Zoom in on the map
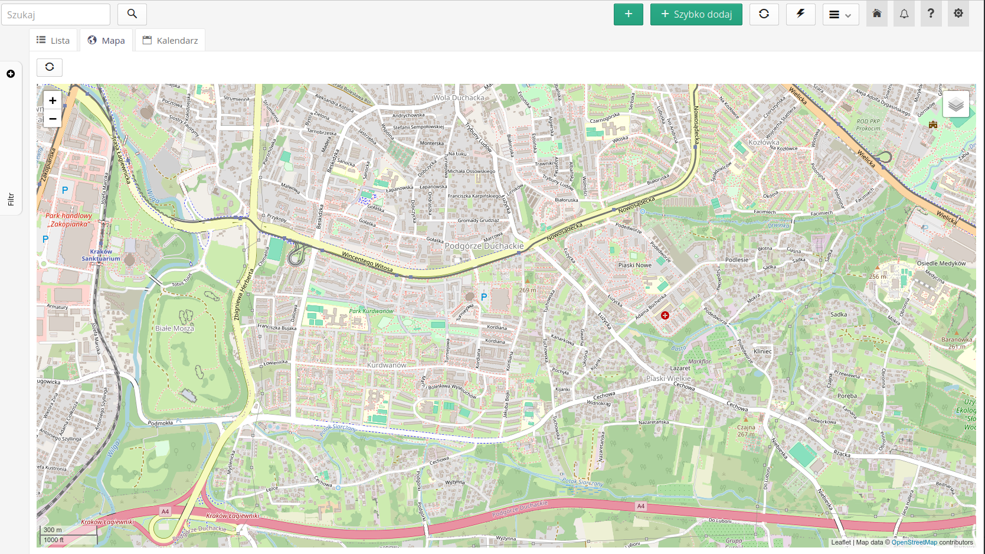Screen dimensions: 985x554 pyautogui.click(x=53, y=100)
